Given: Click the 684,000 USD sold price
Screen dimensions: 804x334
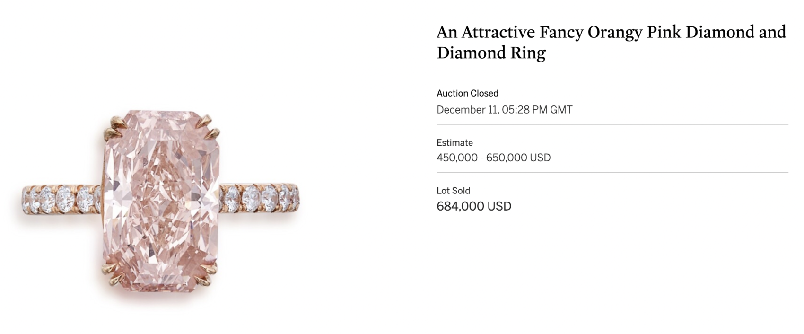Looking at the screenshot, I should 474,206.
